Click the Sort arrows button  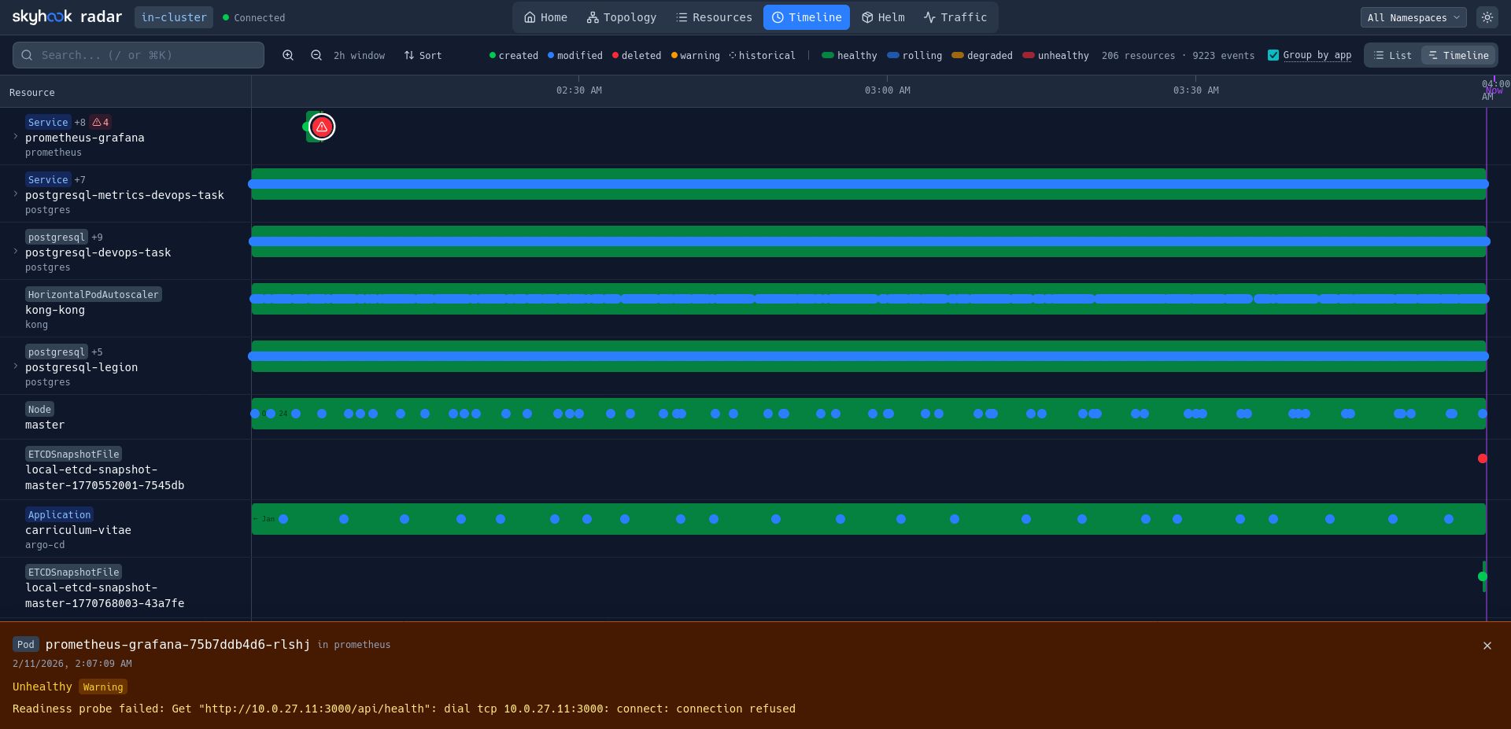[423, 55]
